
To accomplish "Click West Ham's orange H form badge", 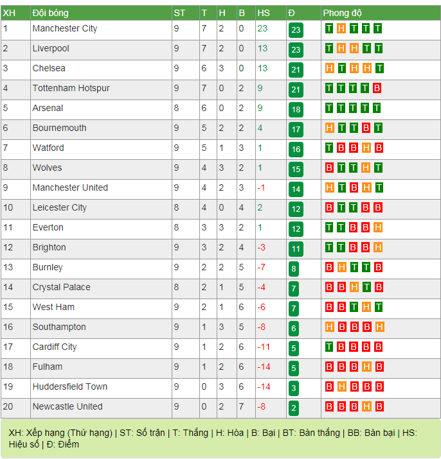I will 366,307.
